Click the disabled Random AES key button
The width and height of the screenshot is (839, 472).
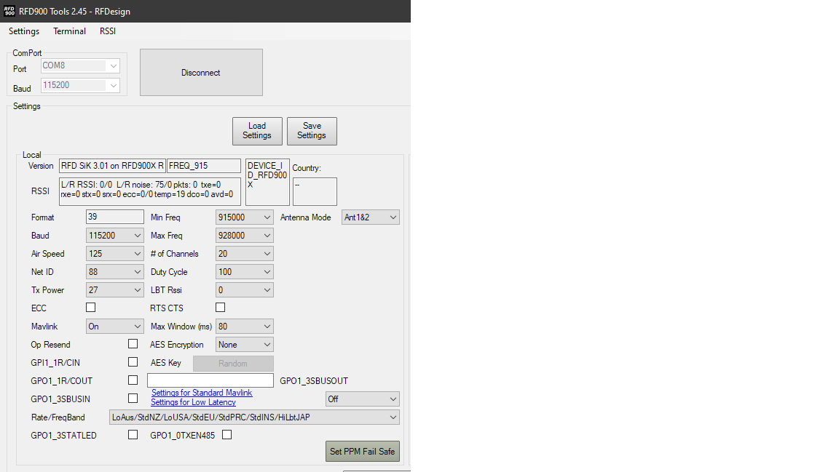[233, 364]
